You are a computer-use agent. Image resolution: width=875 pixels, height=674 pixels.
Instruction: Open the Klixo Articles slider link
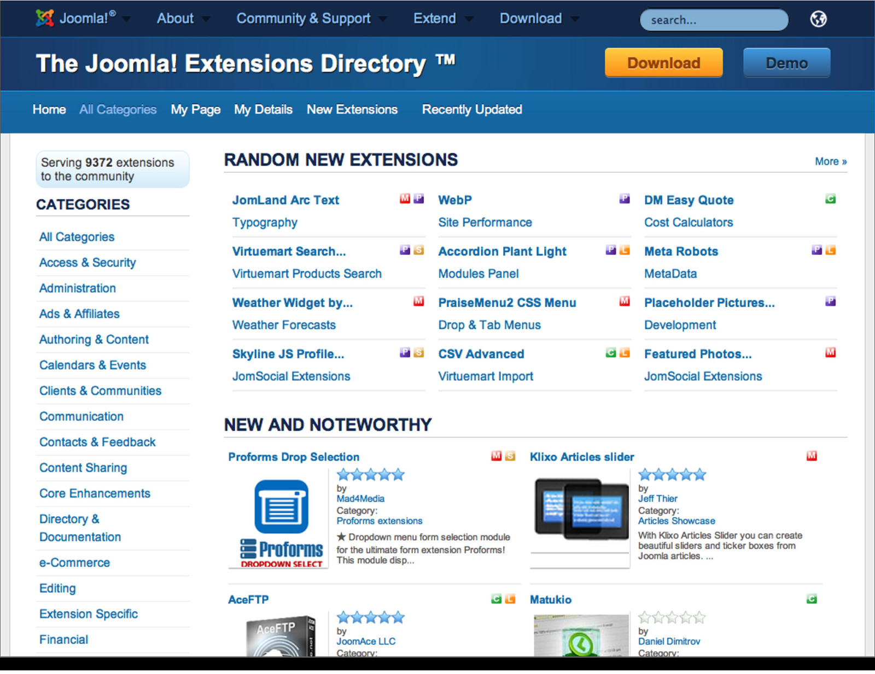click(x=582, y=457)
